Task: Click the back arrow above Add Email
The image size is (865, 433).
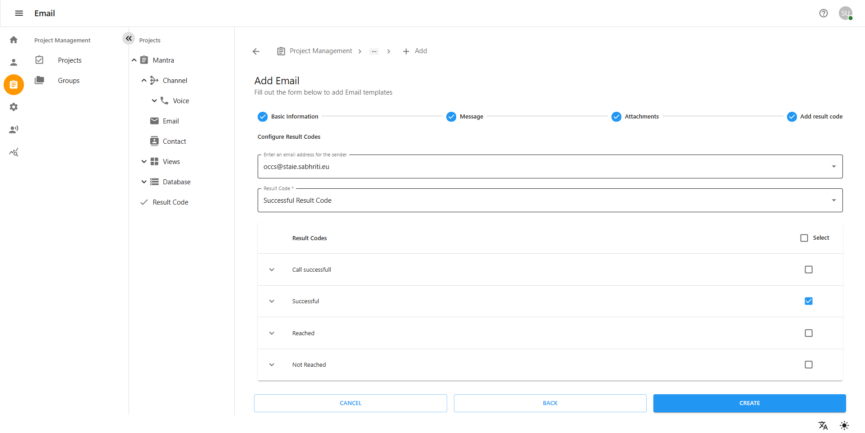Action: click(x=256, y=51)
